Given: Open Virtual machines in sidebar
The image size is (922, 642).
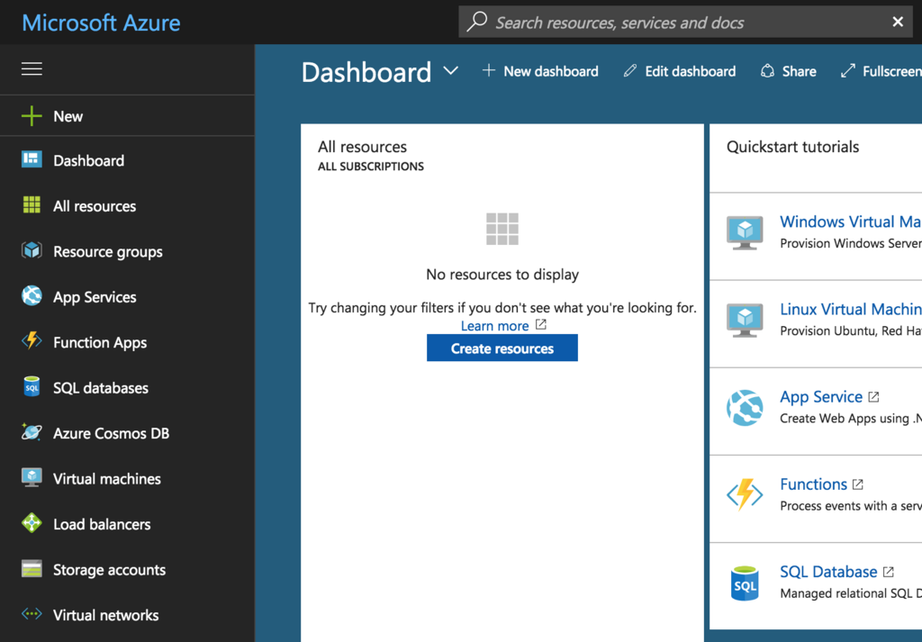Looking at the screenshot, I should [127, 478].
